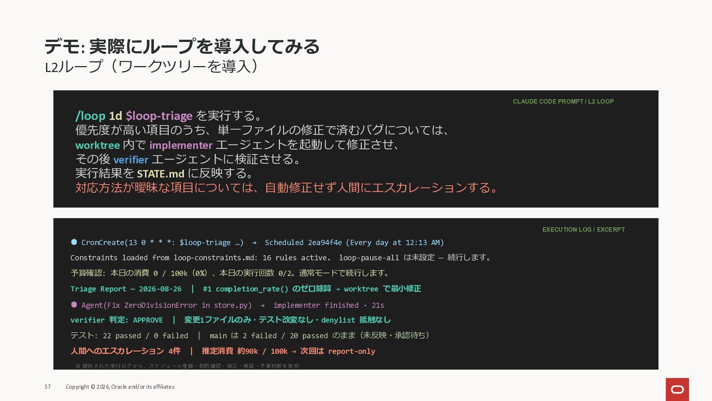This screenshot has width=712, height=401.
Task: Click the Scheduled 2ea94f4e text
Action: (x=303, y=242)
